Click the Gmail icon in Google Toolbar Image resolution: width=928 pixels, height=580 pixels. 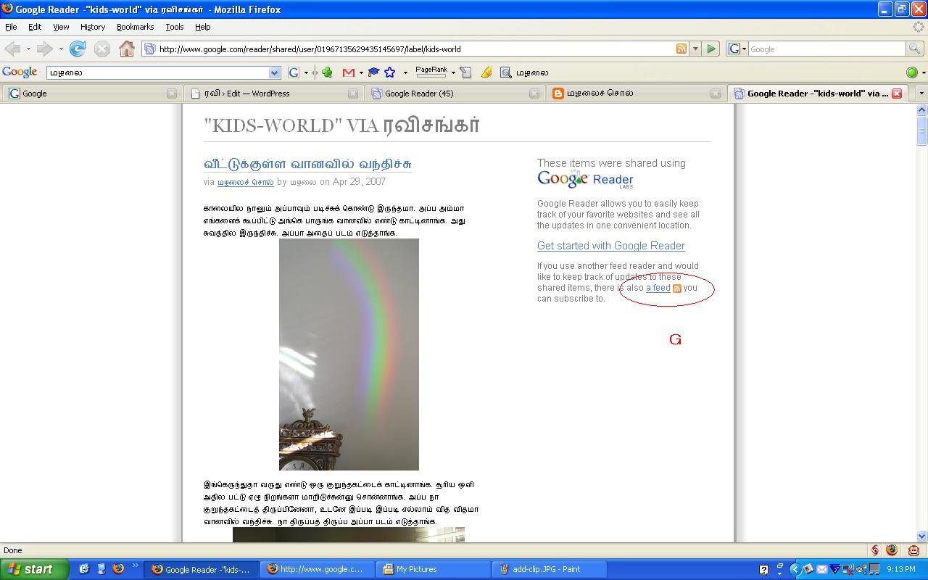[349, 72]
